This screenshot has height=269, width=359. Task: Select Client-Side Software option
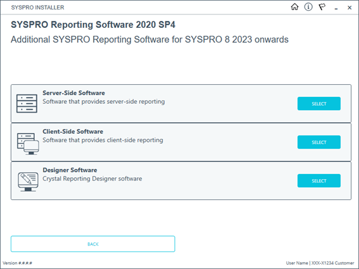[x=319, y=142]
